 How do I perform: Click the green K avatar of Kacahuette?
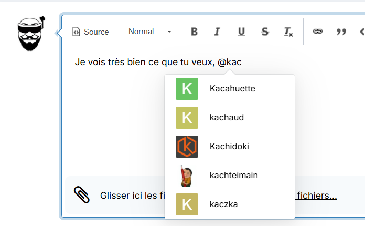(x=187, y=89)
